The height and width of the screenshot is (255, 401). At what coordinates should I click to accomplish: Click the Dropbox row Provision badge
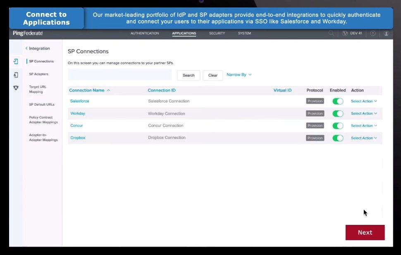point(315,138)
